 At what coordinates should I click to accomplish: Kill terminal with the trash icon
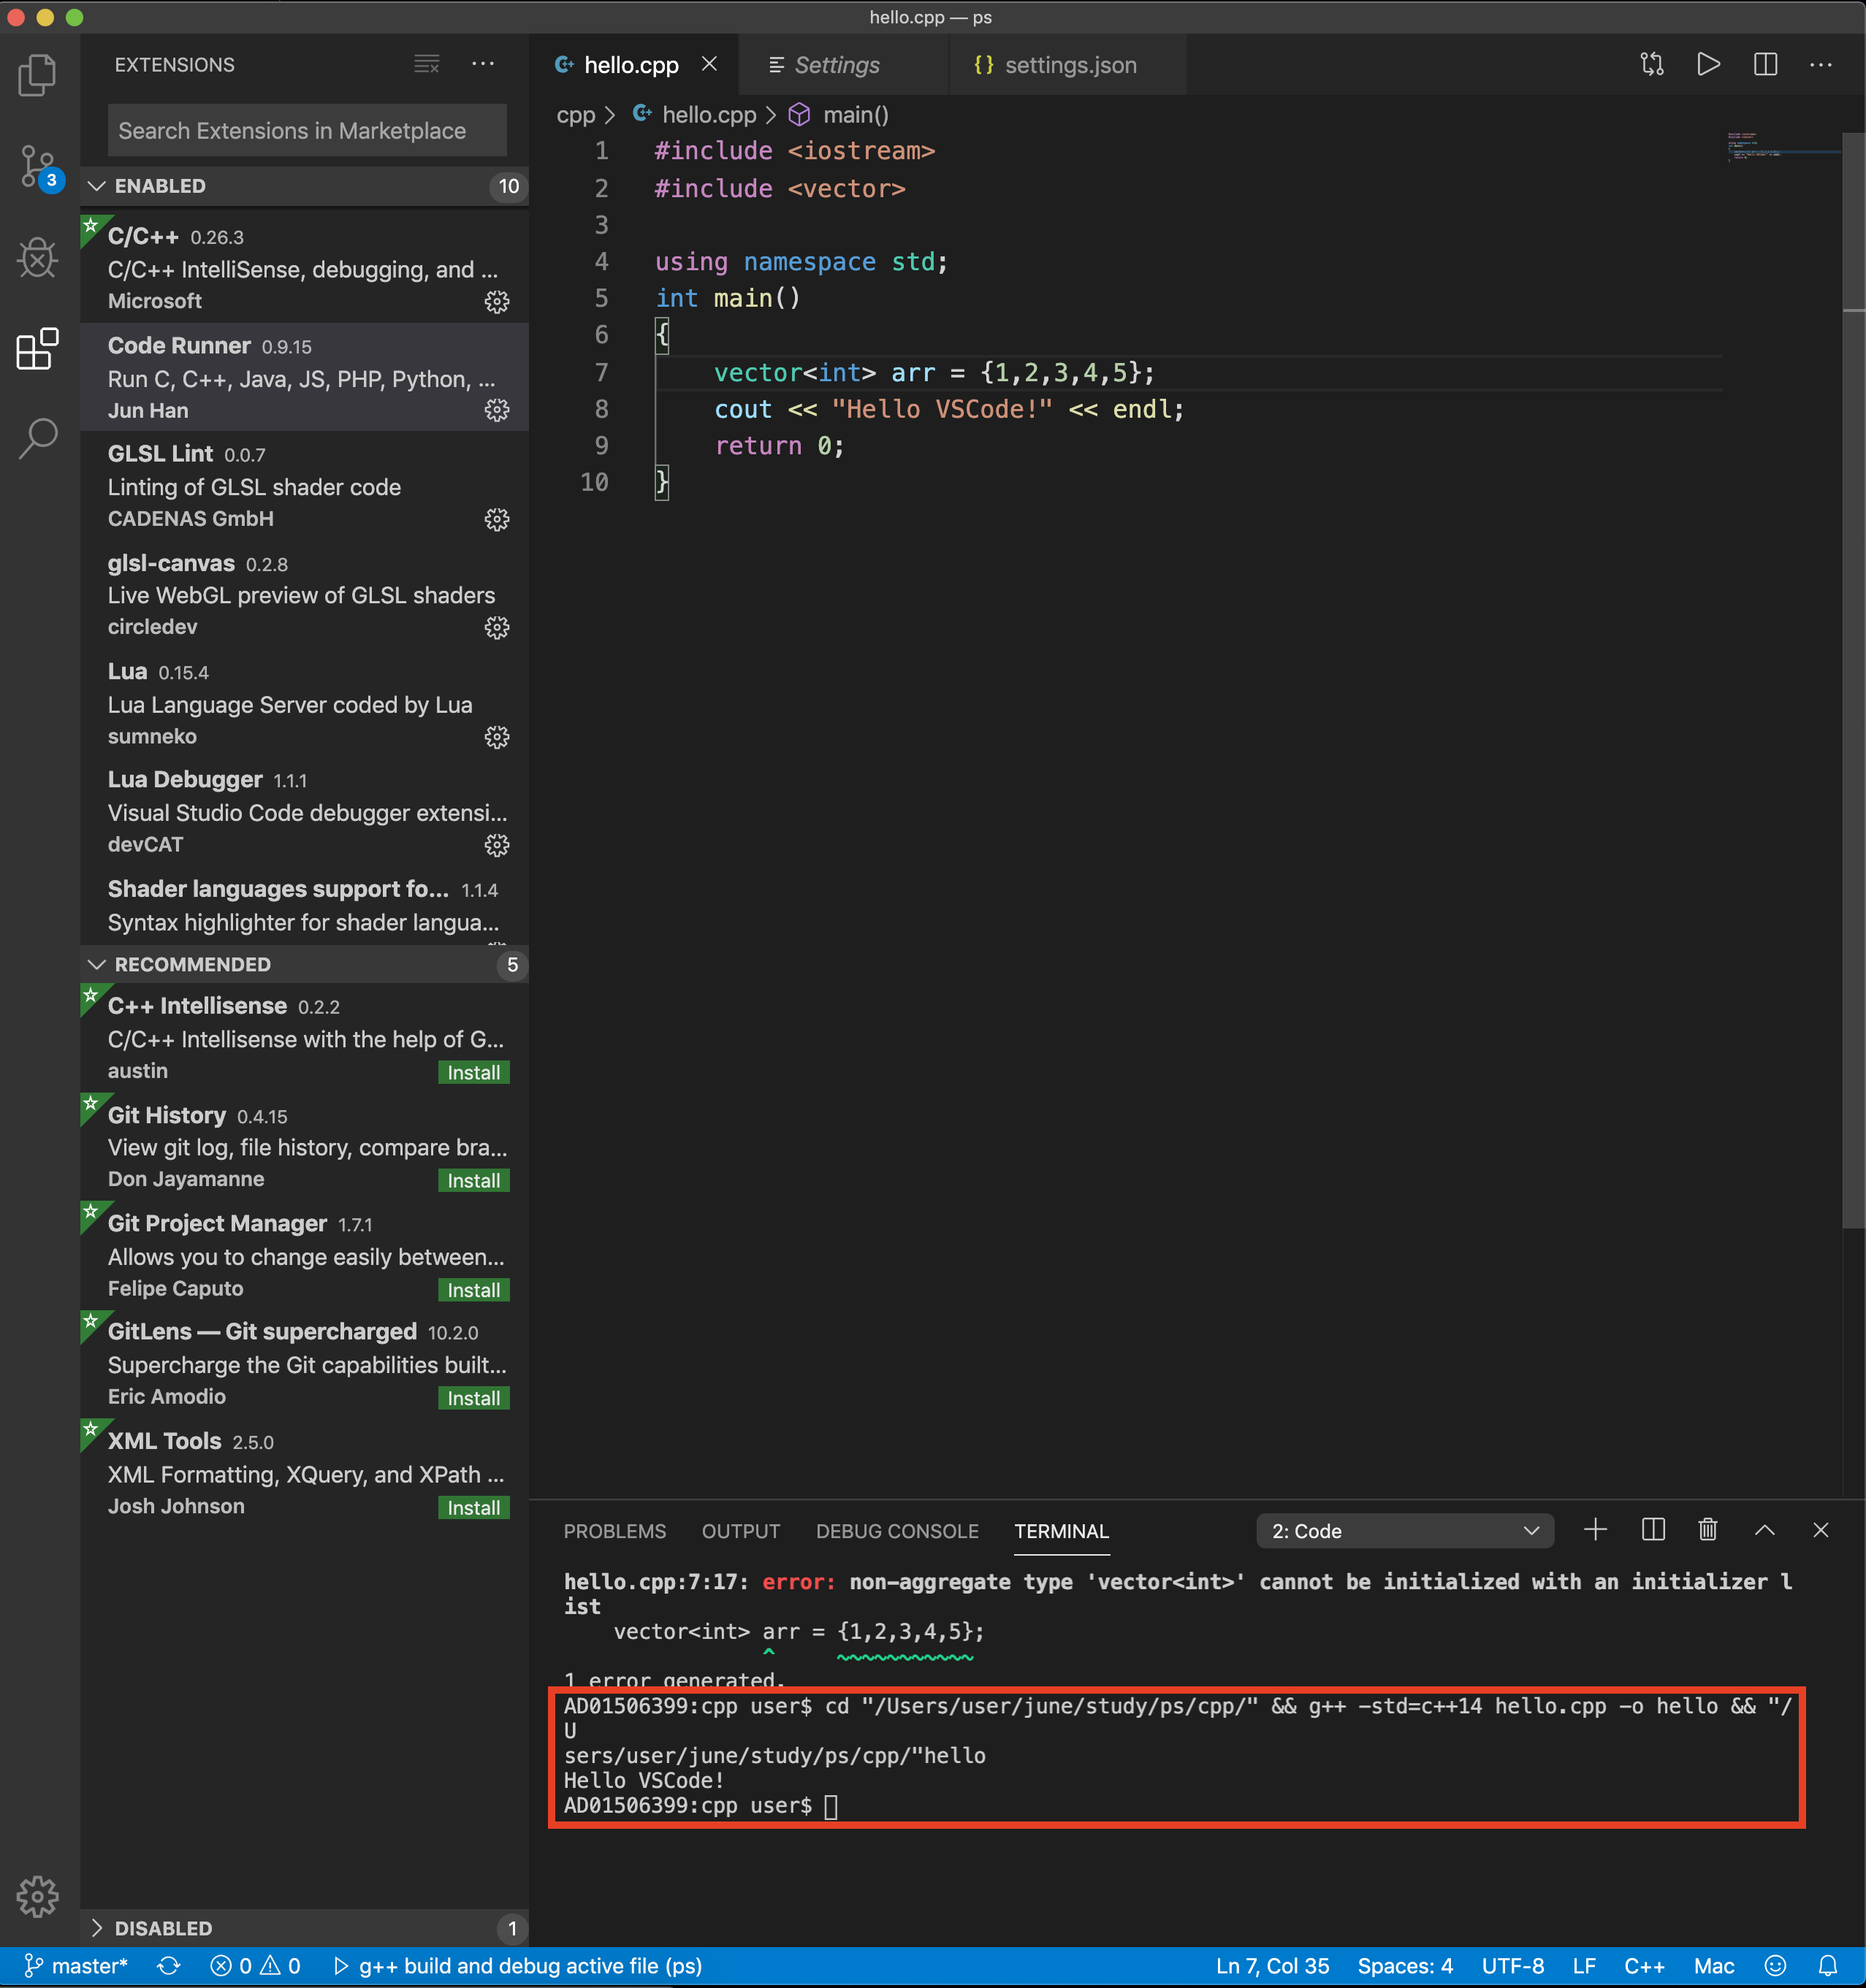(x=1708, y=1530)
